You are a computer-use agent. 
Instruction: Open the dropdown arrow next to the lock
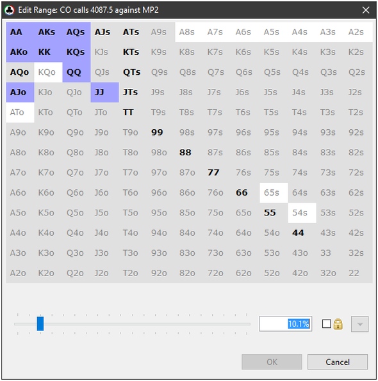pyautogui.click(x=359, y=324)
